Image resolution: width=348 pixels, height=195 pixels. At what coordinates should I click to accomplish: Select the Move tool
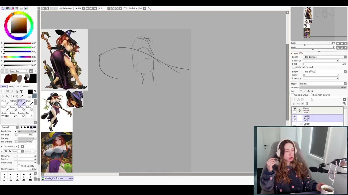tap(3, 96)
